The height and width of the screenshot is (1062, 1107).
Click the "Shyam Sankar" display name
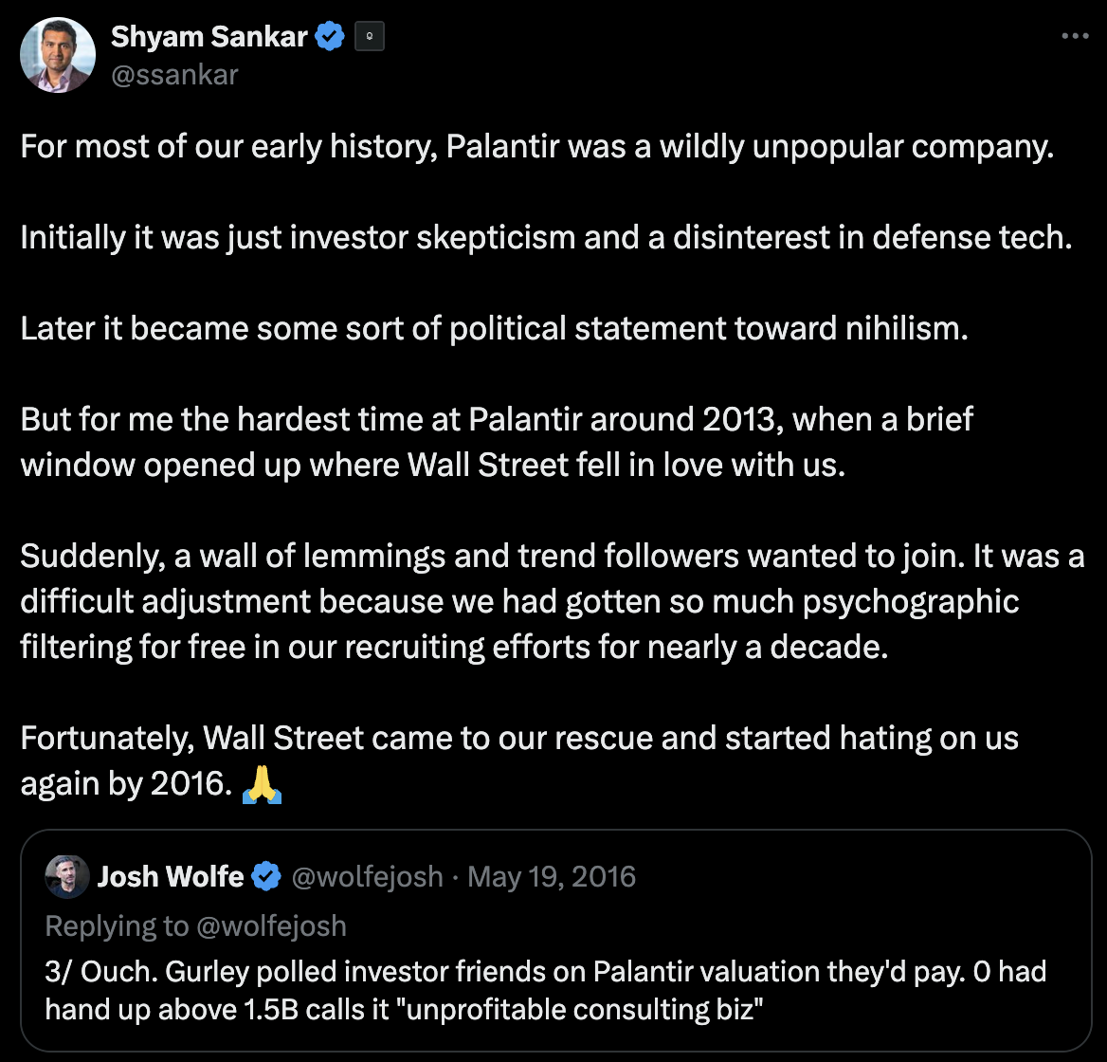tap(208, 35)
